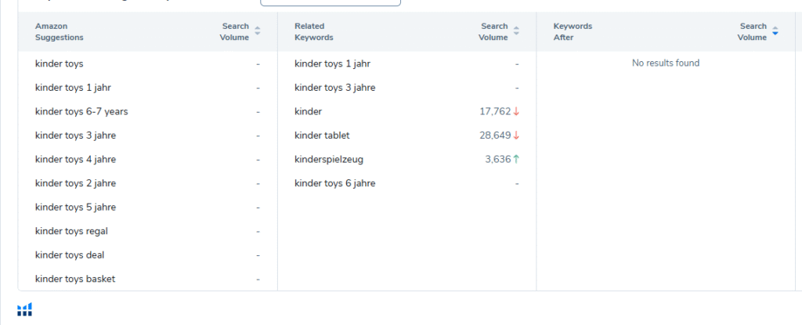Select related keyword 'kinder toys 6 jahre'
The image size is (802, 325).
point(335,183)
